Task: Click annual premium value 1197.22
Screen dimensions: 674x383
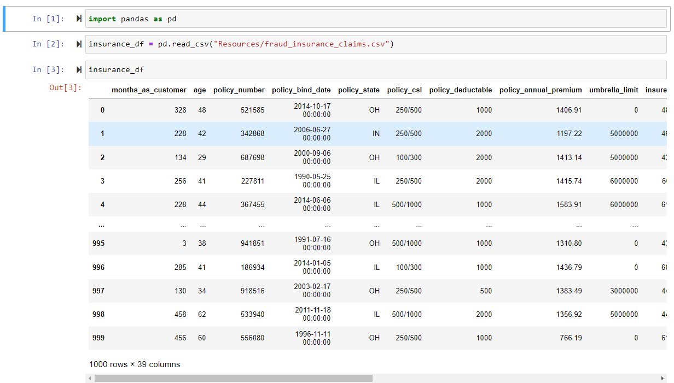Action: pyautogui.click(x=569, y=133)
